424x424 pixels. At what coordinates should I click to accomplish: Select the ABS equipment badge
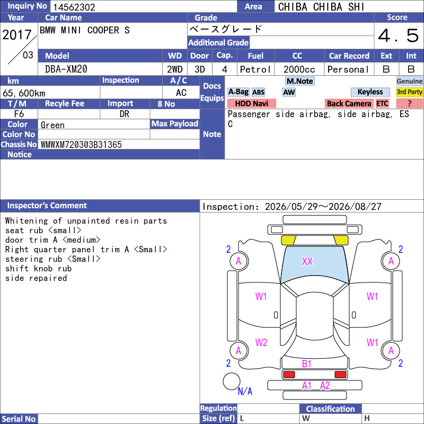(x=258, y=92)
